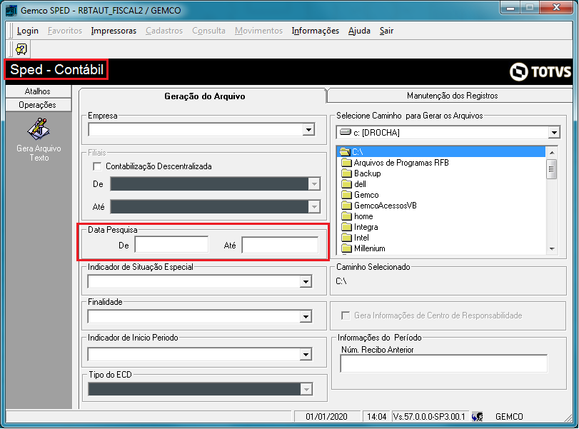The height and width of the screenshot is (429, 579).
Task: Select the Integra folder
Action: [366, 227]
